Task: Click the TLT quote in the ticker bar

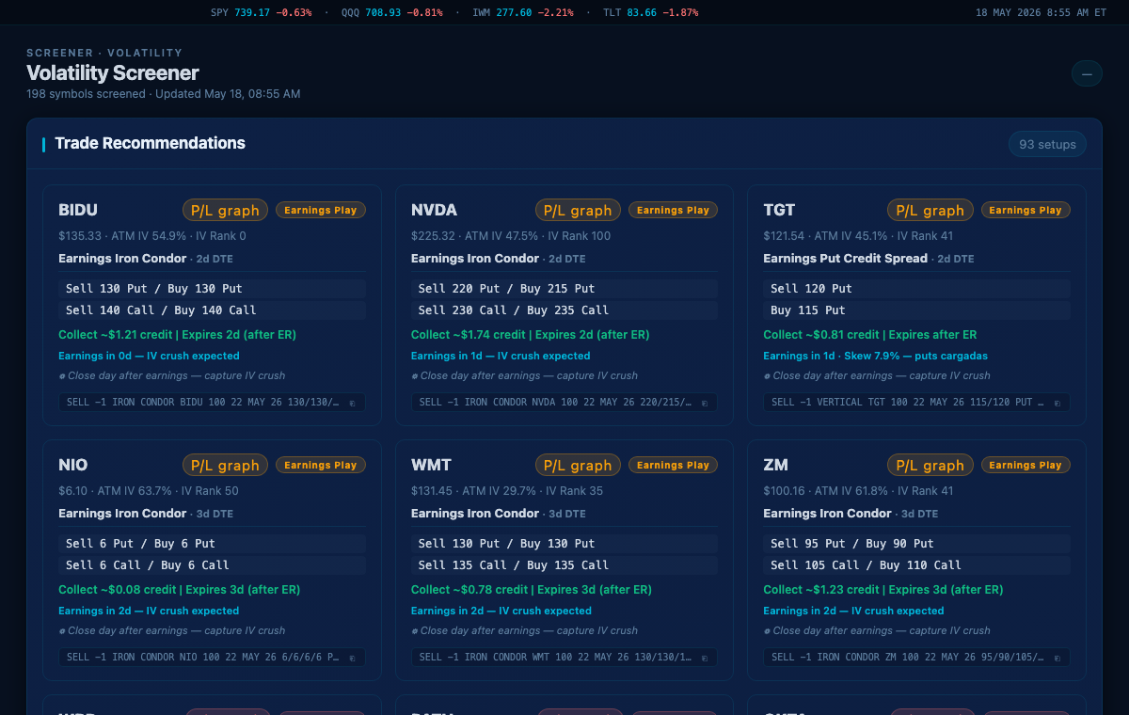Action: (x=650, y=13)
